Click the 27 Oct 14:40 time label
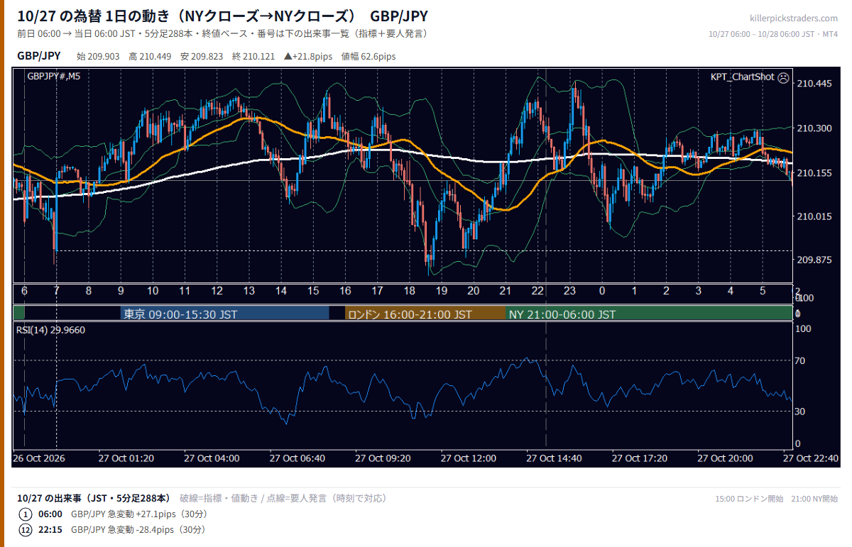This screenshot has height=547, width=852. (x=554, y=458)
